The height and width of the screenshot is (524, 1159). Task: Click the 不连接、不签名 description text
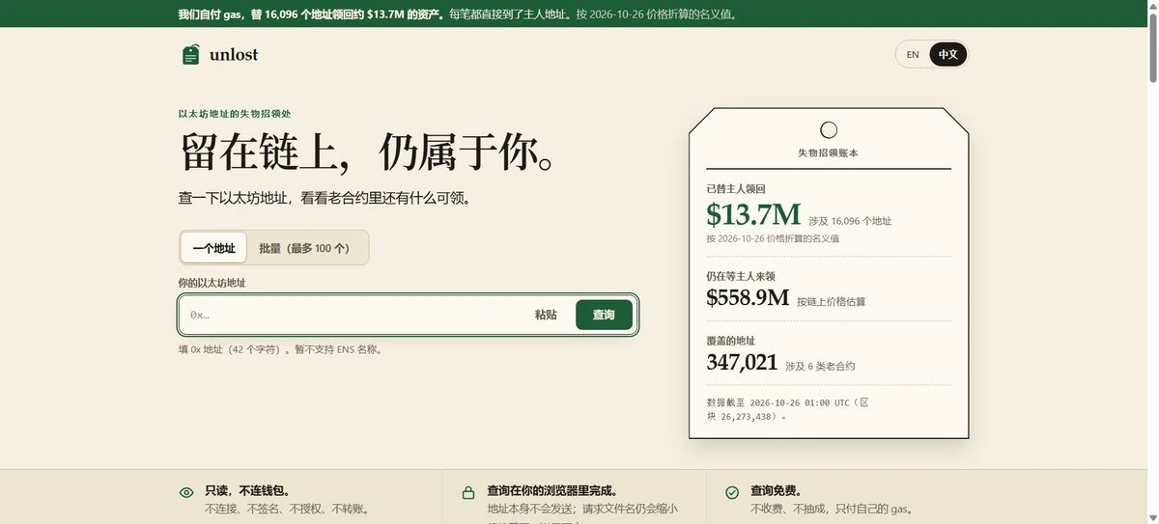click(x=286, y=509)
